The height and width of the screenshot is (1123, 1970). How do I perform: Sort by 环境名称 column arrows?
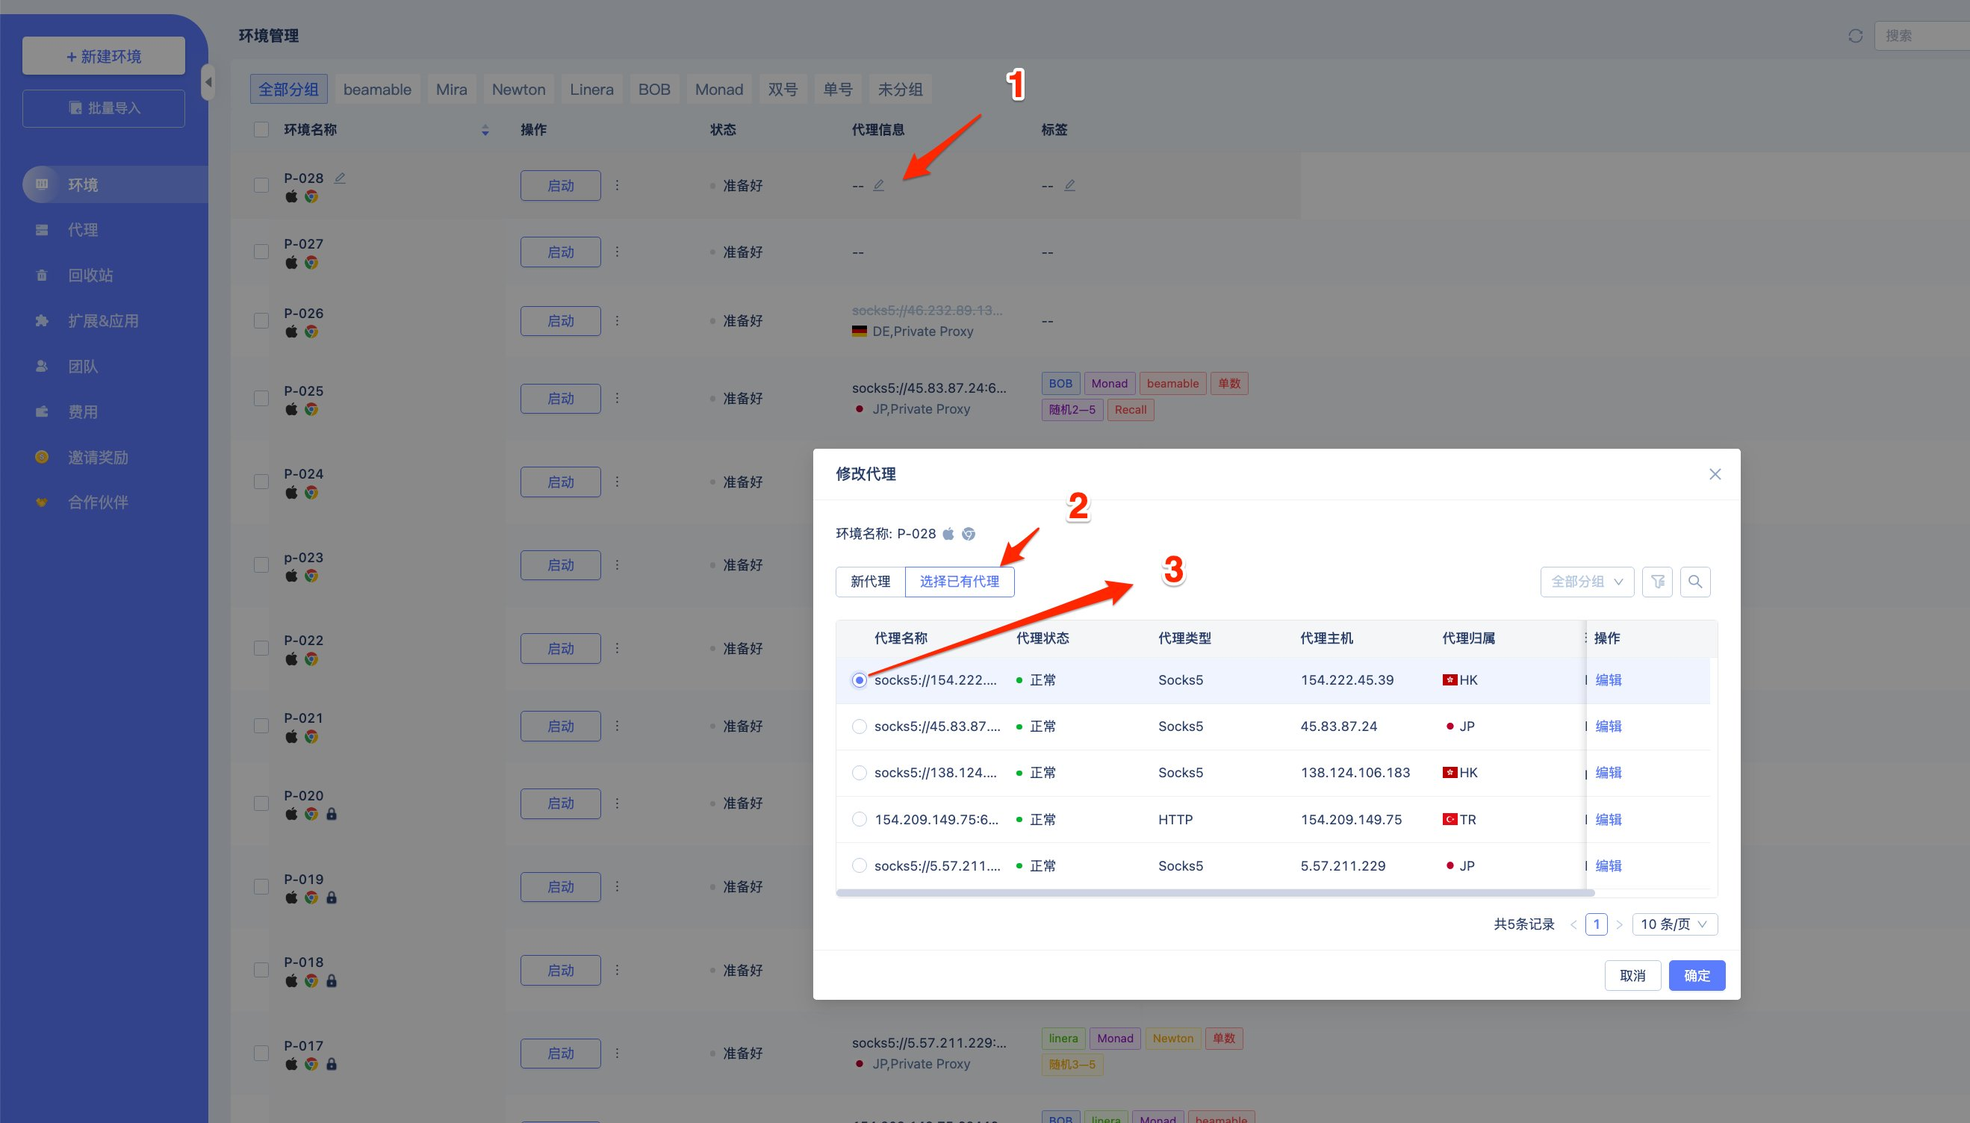point(485,130)
